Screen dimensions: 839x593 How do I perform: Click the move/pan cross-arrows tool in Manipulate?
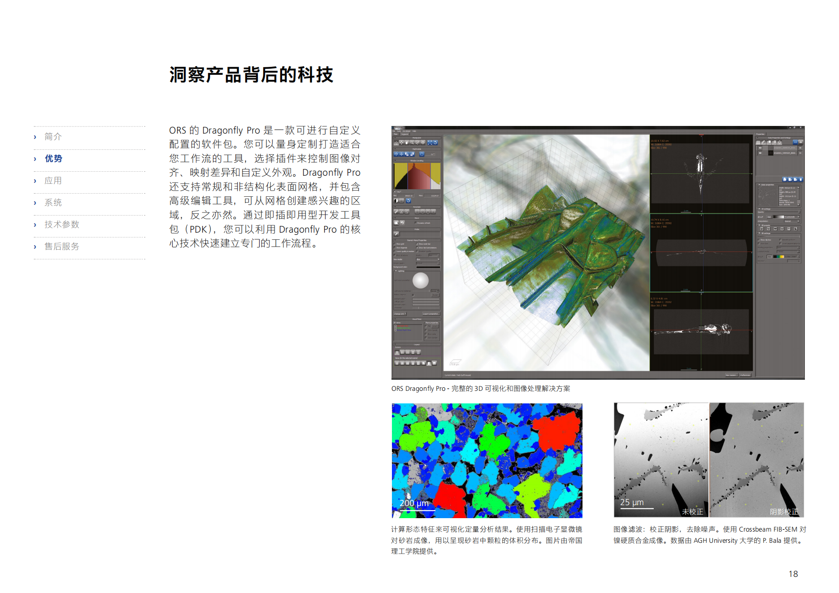(x=401, y=143)
